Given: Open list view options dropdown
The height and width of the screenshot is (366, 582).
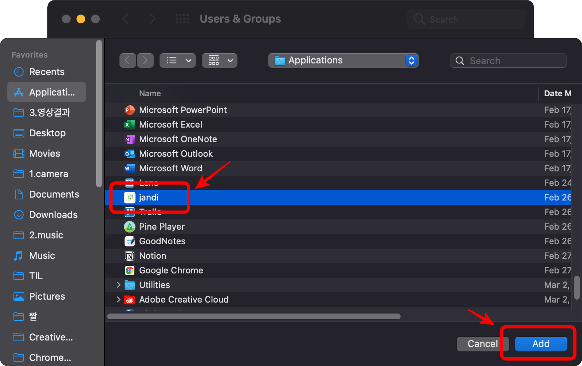Looking at the screenshot, I should 178,61.
